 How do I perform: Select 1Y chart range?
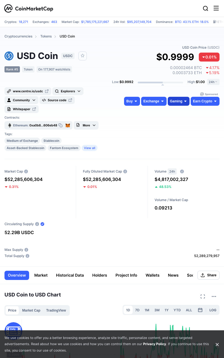click(167, 310)
